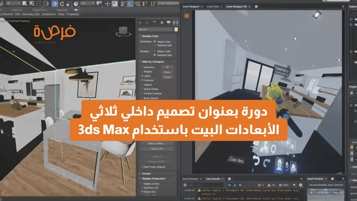Click the Full Render button in Asset Preview
The image size is (357, 201).
click(x=322, y=193)
